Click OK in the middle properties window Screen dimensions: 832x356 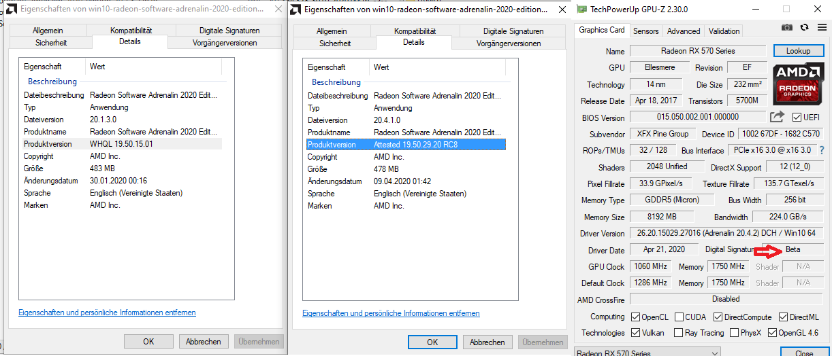coord(432,342)
